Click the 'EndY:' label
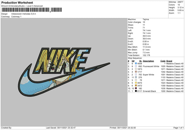Image resolution: width=185 pixels, height=130 pixels. click(131, 44)
